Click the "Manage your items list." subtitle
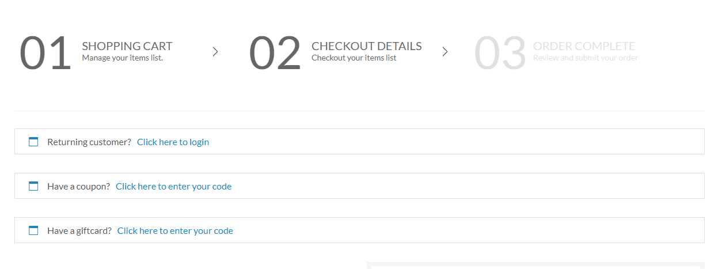Screen dimensions: 718x269 point(122,58)
